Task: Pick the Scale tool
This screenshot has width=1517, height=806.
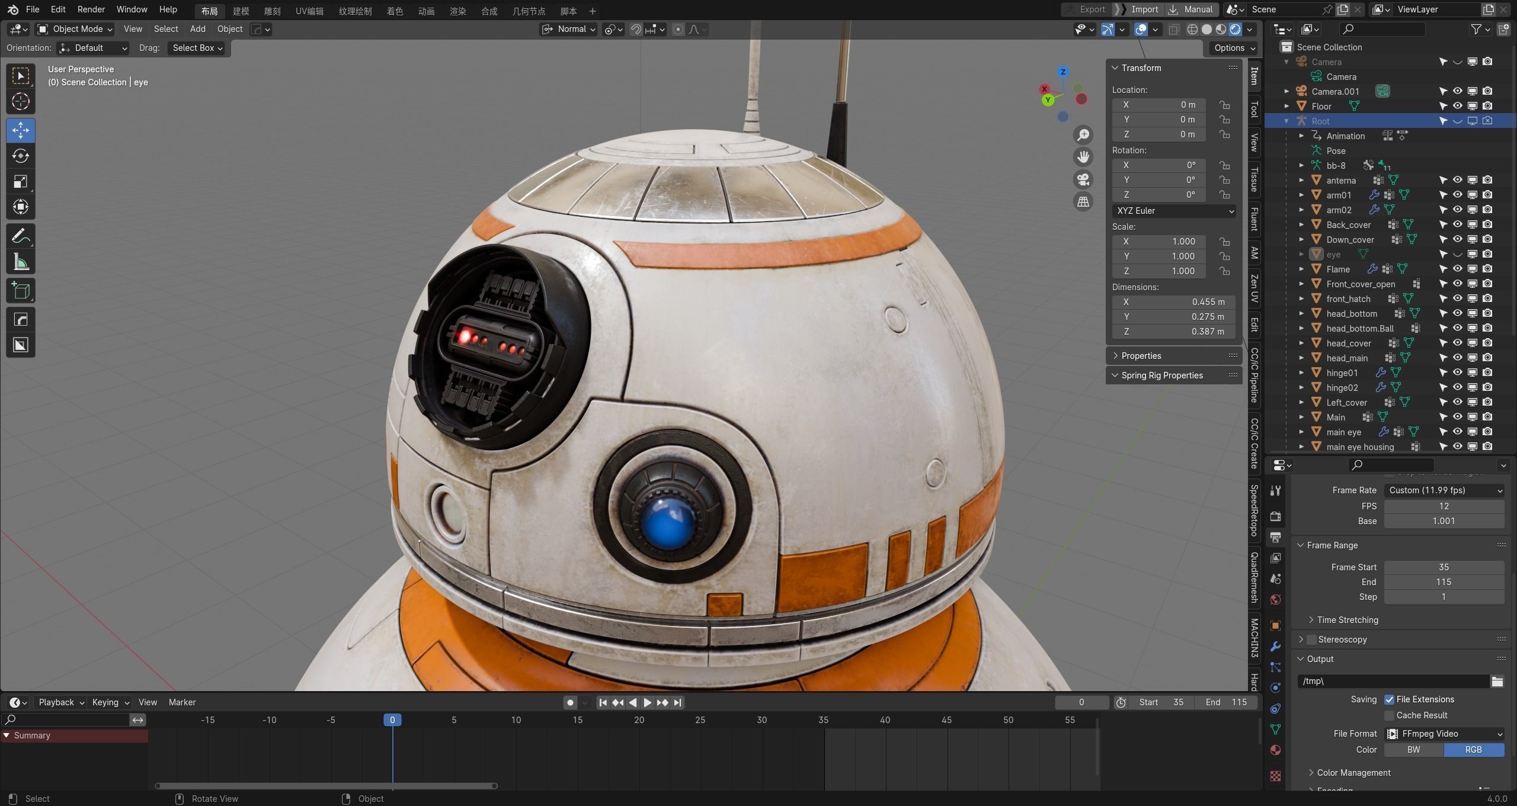Action: [21, 181]
